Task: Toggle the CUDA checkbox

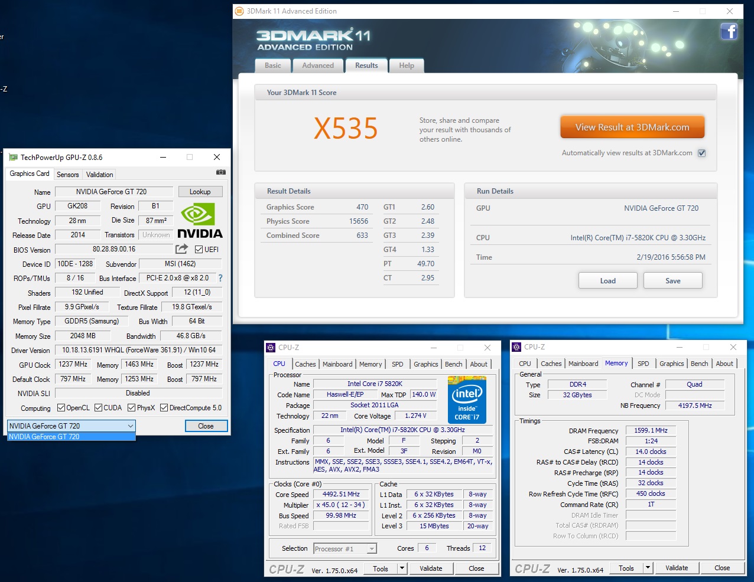Action: click(98, 408)
